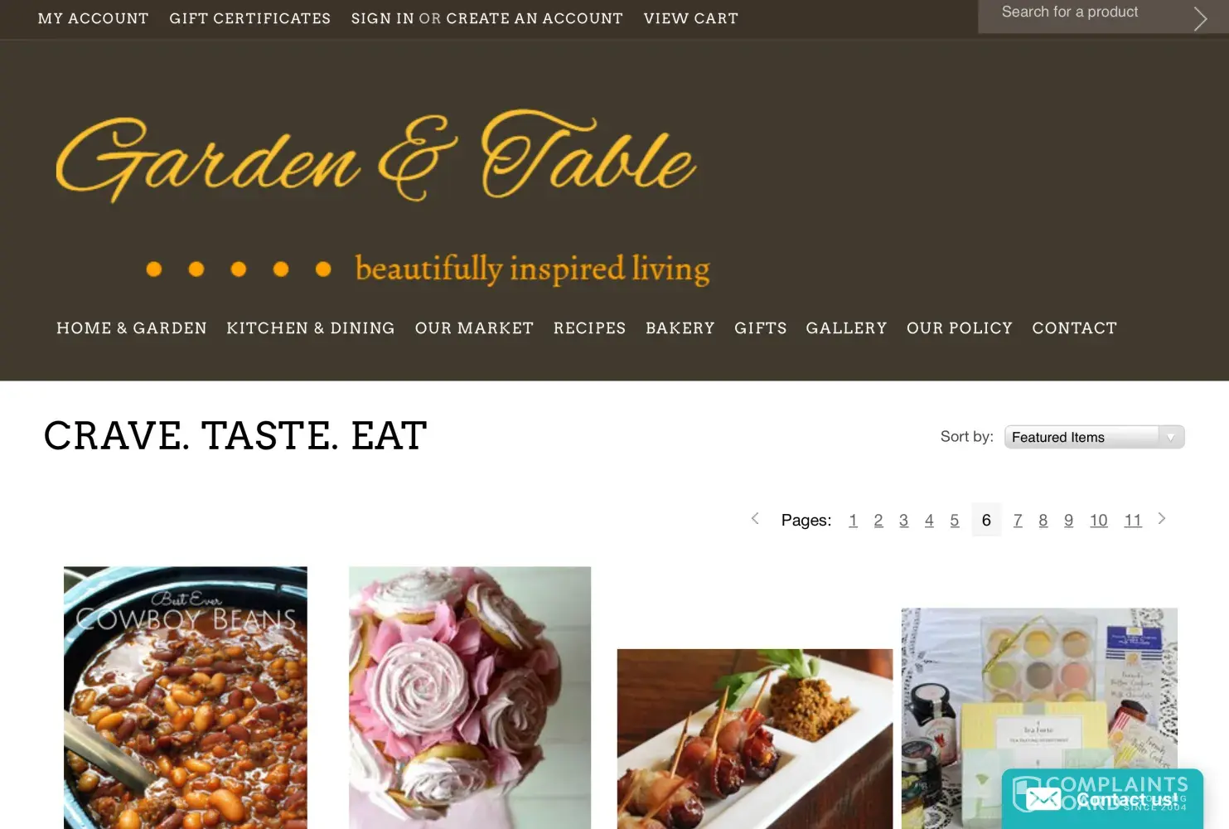
Task: Open the Home & Garden menu
Action: tap(132, 328)
